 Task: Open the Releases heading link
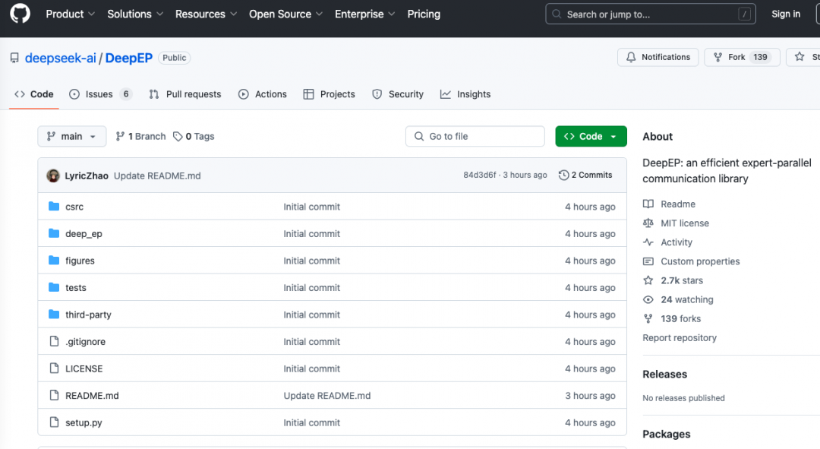point(664,374)
